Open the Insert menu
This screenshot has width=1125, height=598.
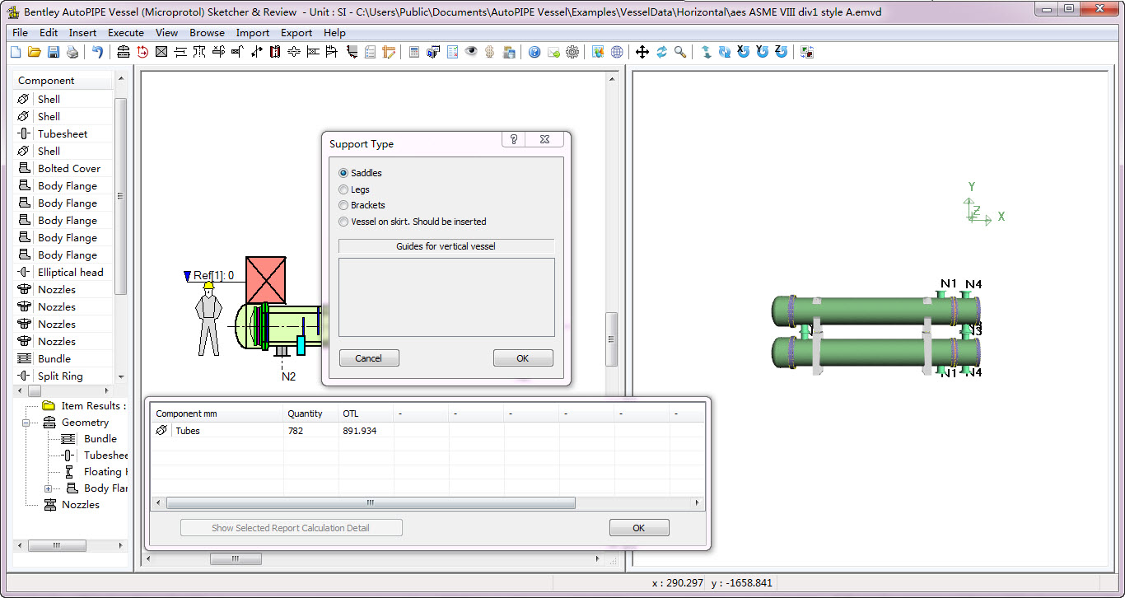(82, 33)
